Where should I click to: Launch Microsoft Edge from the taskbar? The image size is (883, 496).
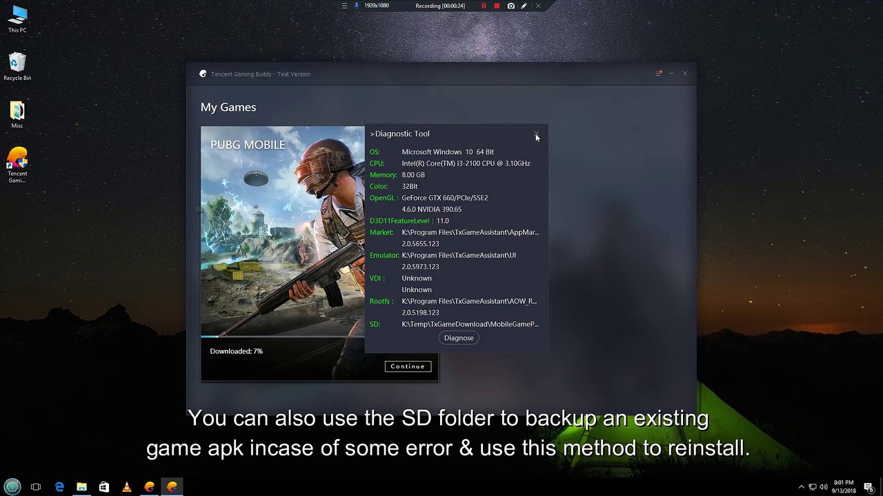tap(59, 487)
